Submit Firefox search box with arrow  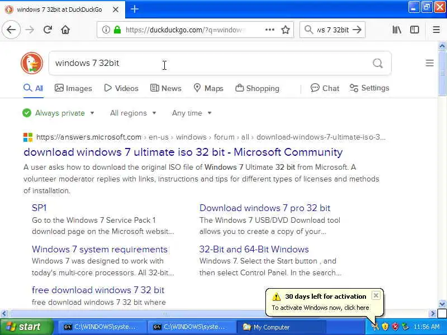[357, 30]
